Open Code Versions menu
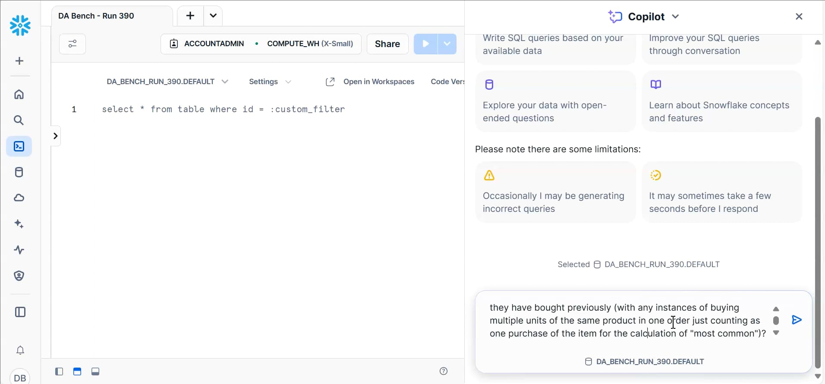The image size is (825, 384). pyautogui.click(x=447, y=82)
